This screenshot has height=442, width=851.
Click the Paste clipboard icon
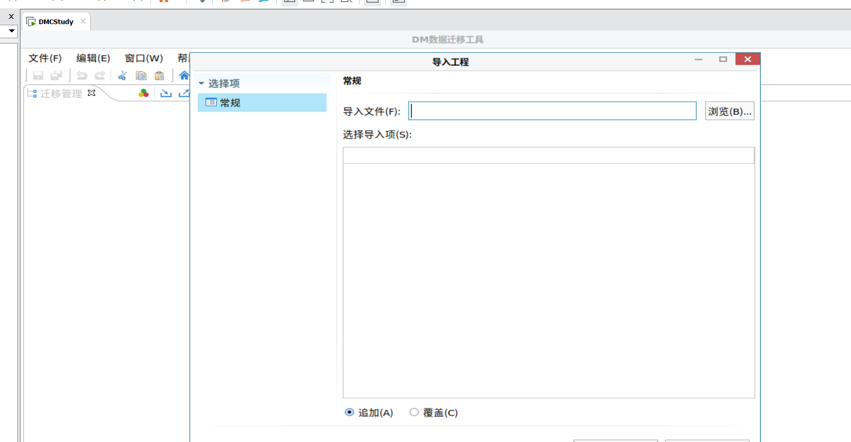click(x=159, y=76)
